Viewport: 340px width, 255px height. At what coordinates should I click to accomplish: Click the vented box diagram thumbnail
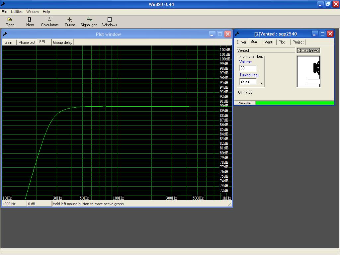click(308, 72)
